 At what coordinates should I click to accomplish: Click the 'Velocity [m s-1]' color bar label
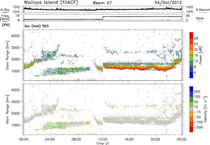click(x=205, y=109)
